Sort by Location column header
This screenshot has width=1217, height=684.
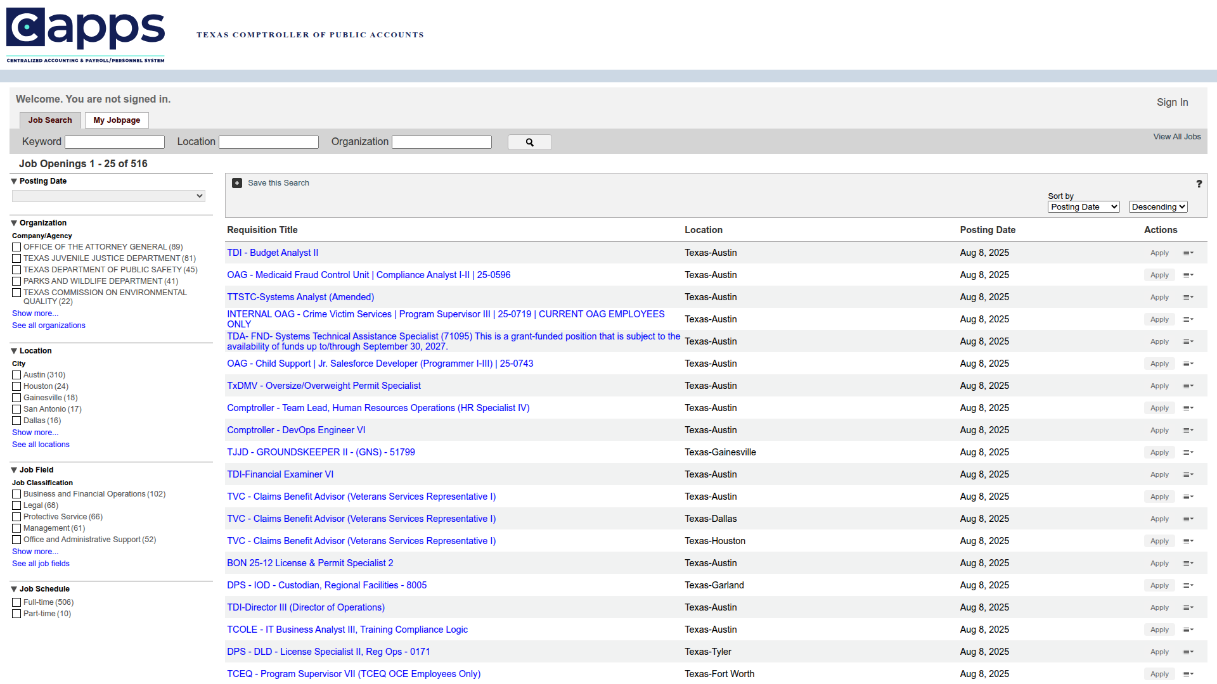tap(704, 230)
